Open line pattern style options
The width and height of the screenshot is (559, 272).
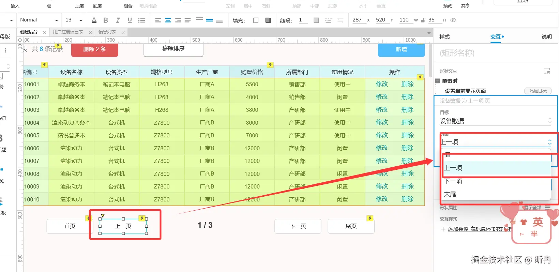[328, 20]
